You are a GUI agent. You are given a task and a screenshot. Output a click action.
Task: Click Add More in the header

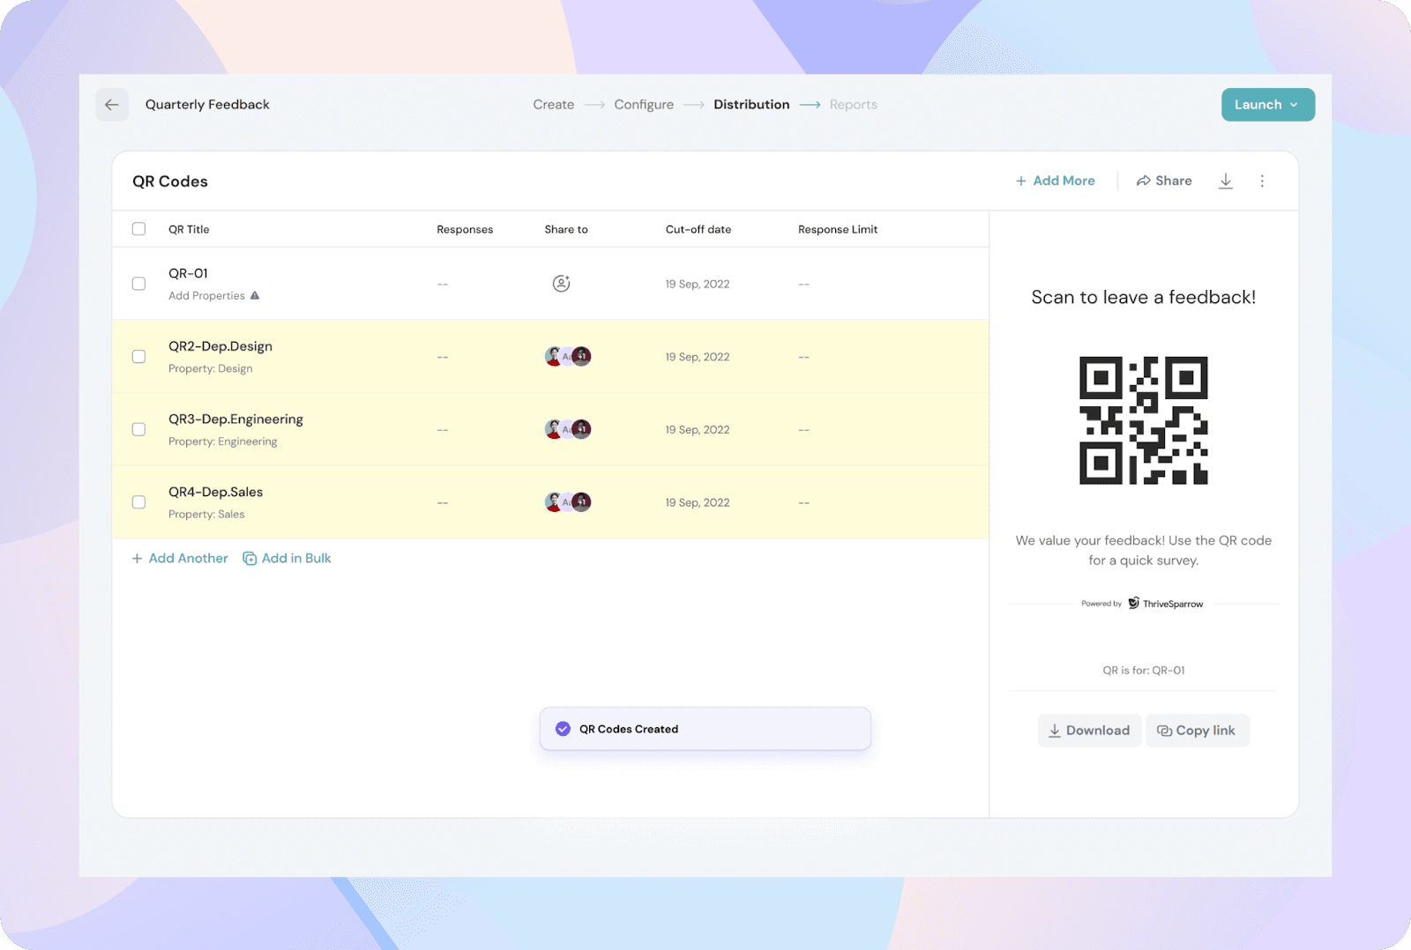pos(1055,181)
